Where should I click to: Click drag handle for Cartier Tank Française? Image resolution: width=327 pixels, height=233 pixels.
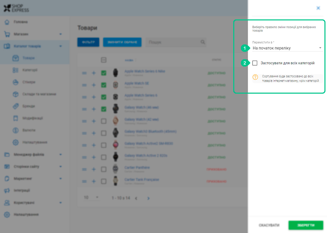84,181
